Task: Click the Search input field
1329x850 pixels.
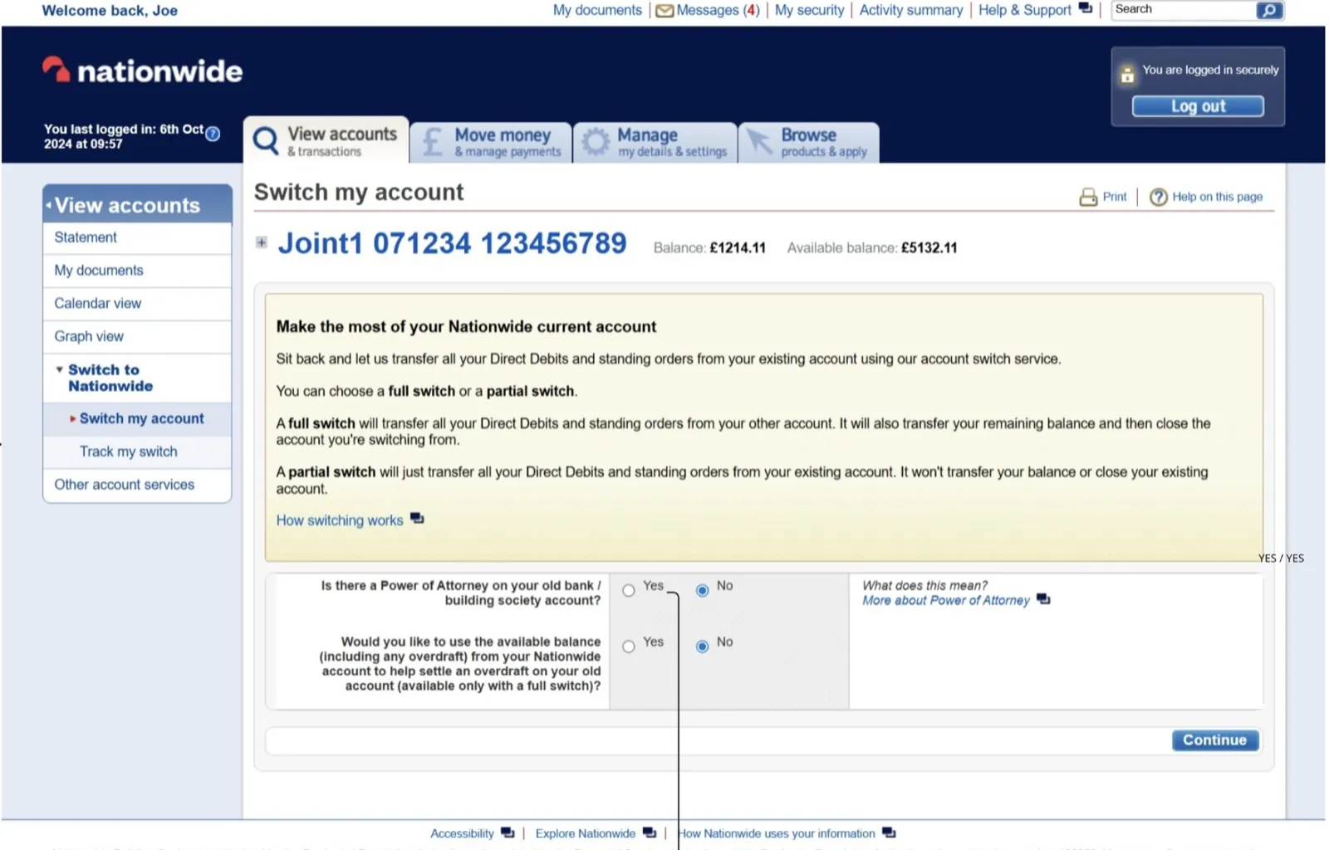Action: (1183, 10)
